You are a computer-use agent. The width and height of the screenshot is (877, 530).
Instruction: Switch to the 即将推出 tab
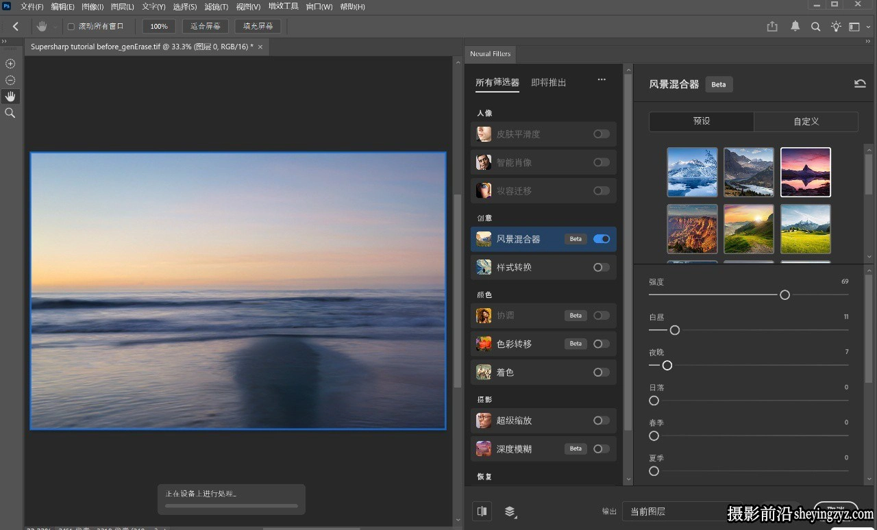pyautogui.click(x=549, y=83)
